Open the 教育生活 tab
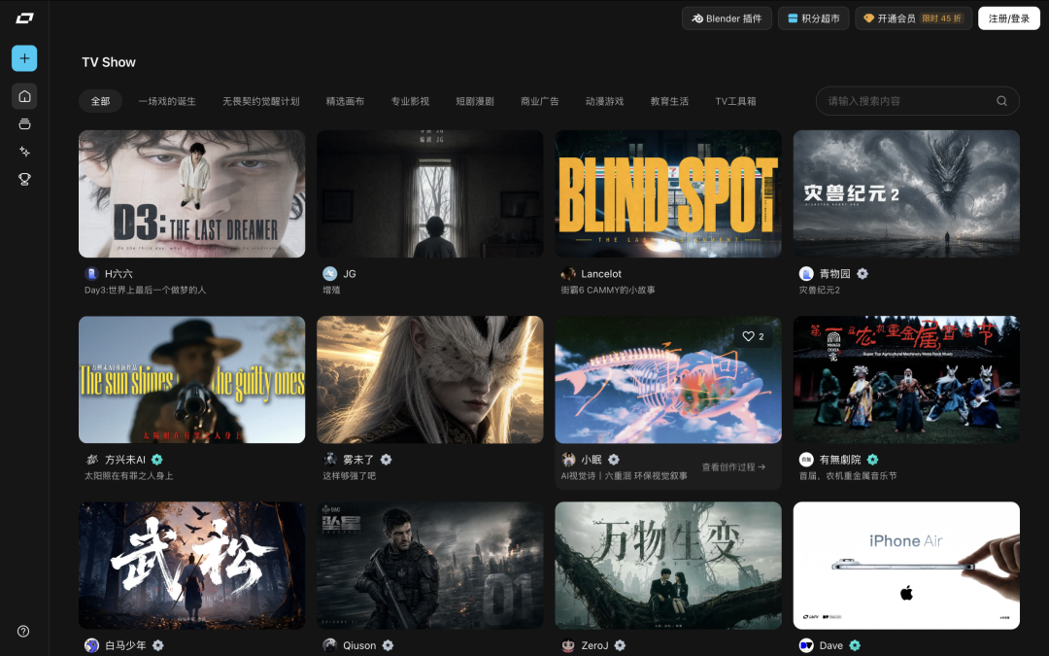Image resolution: width=1049 pixels, height=656 pixels. pos(669,101)
